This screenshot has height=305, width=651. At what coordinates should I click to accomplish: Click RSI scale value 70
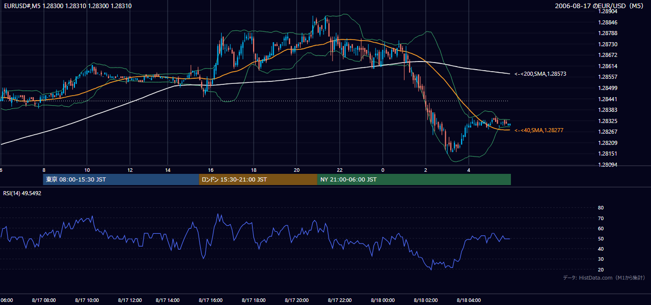click(601, 218)
